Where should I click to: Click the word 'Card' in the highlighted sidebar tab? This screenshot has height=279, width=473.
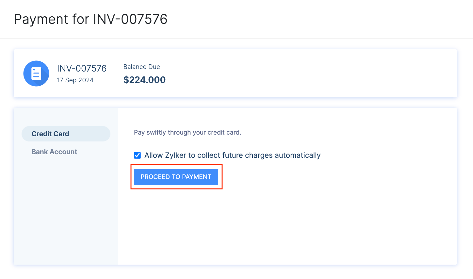click(61, 134)
